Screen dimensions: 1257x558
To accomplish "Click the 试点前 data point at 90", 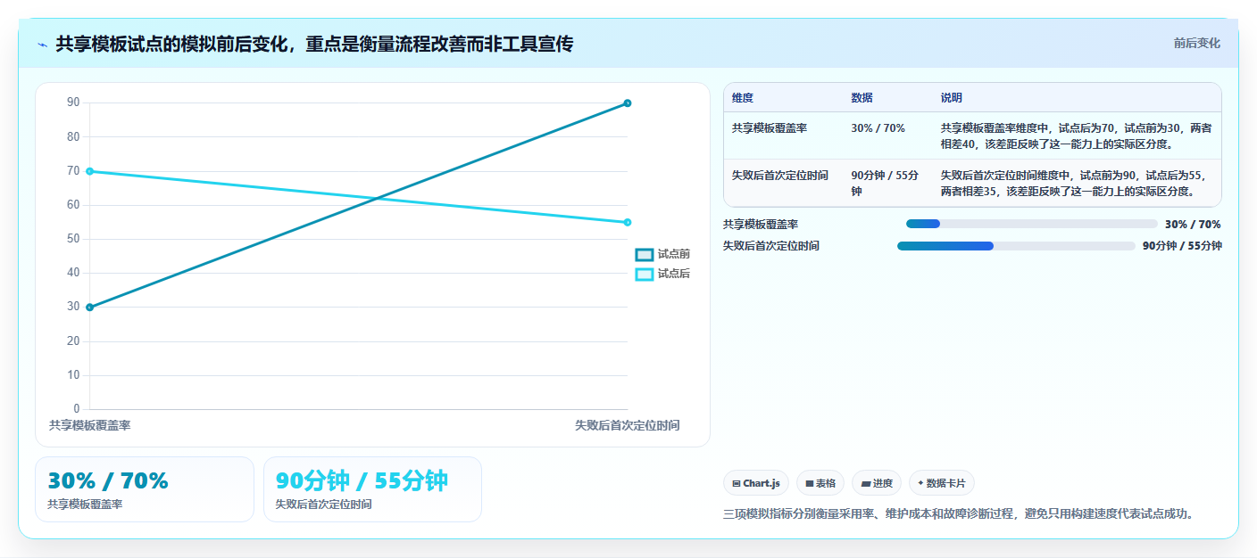I will [x=628, y=103].
